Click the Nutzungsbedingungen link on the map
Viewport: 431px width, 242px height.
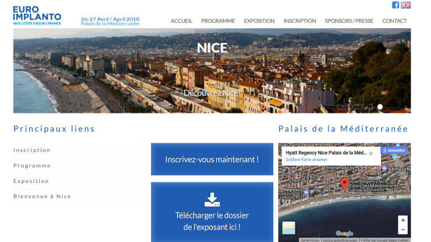340,240
